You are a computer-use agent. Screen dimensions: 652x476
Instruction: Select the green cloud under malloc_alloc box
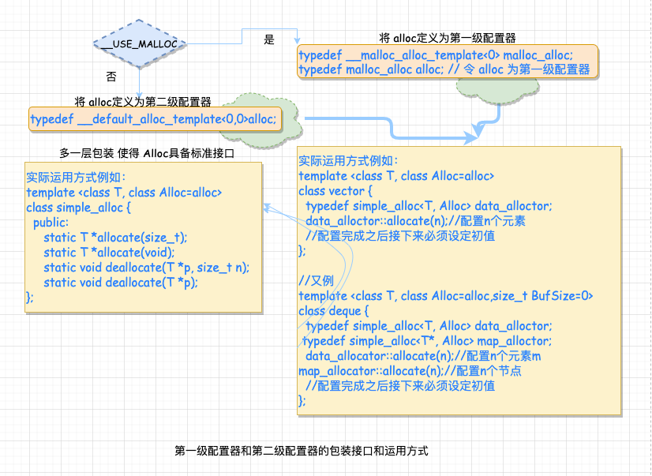click(x=497, y=90)
